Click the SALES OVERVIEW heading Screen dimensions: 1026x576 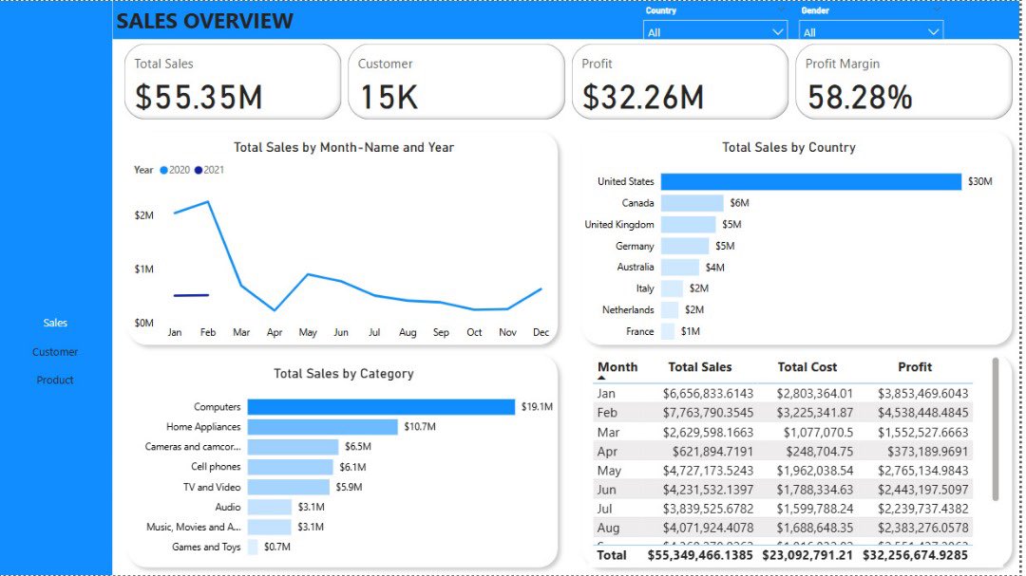pyautogui.click(x=205, y=21)
